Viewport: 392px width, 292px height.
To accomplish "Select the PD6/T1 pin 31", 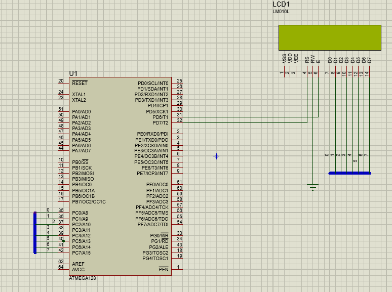I will pos(177,117).
